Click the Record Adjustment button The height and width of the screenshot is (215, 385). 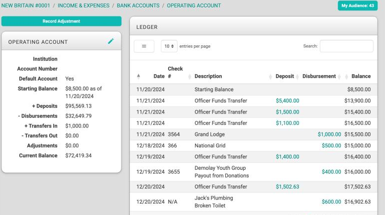click(61, 21)
